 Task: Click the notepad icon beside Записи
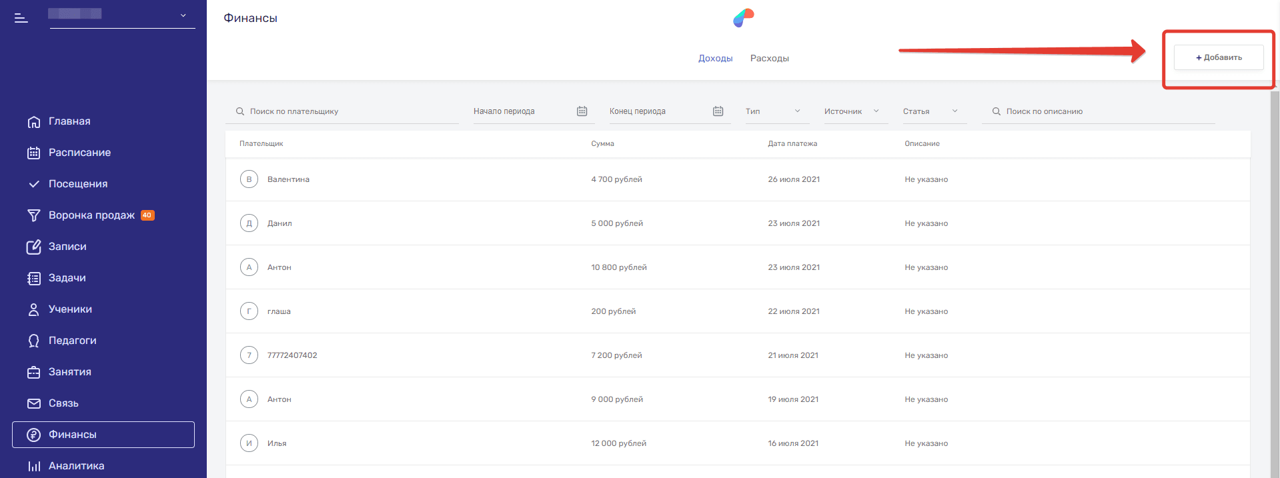[34, 247]
